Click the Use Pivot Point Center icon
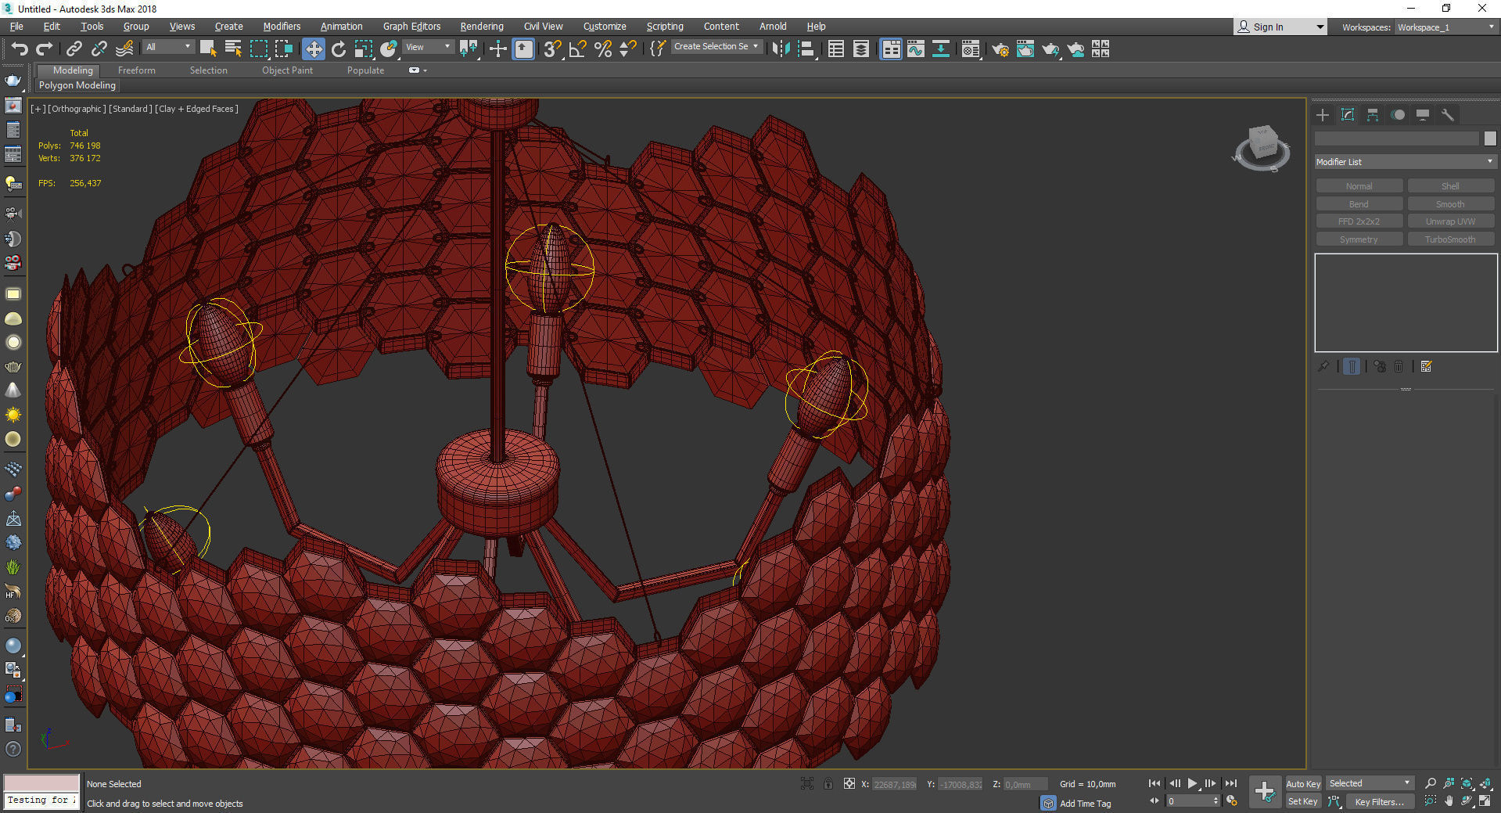The height and width of the screenshot is (813, 1501). tap(469, 49)
